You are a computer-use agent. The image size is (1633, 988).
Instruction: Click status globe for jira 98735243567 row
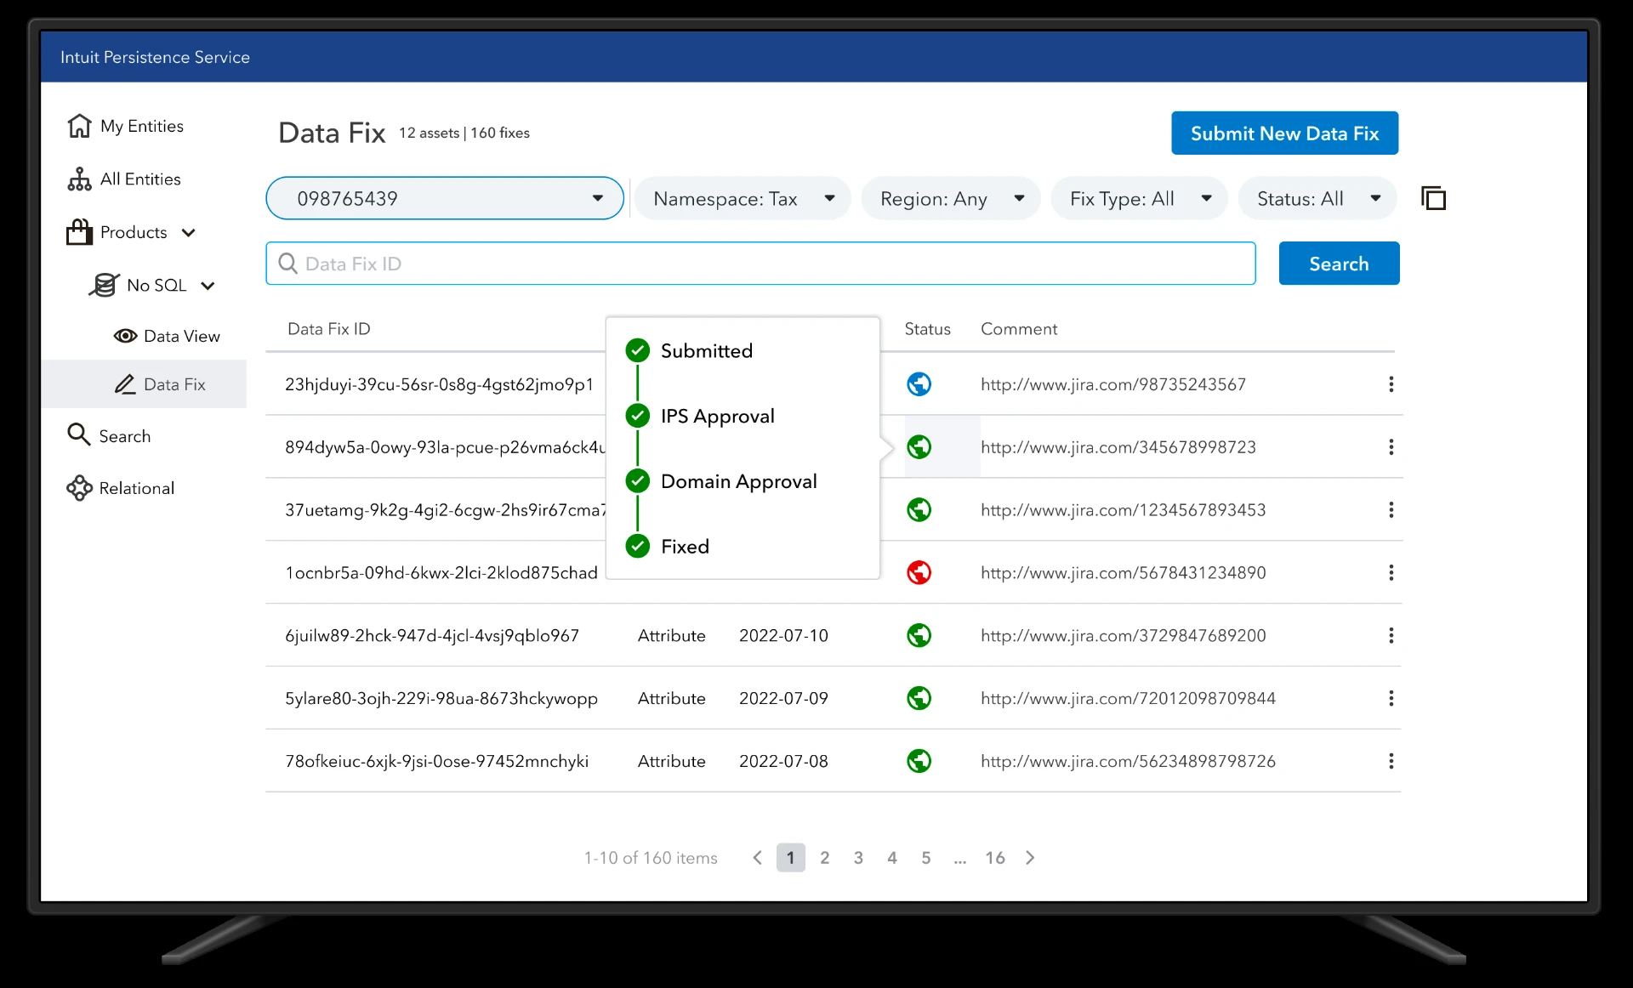point(919,384)
